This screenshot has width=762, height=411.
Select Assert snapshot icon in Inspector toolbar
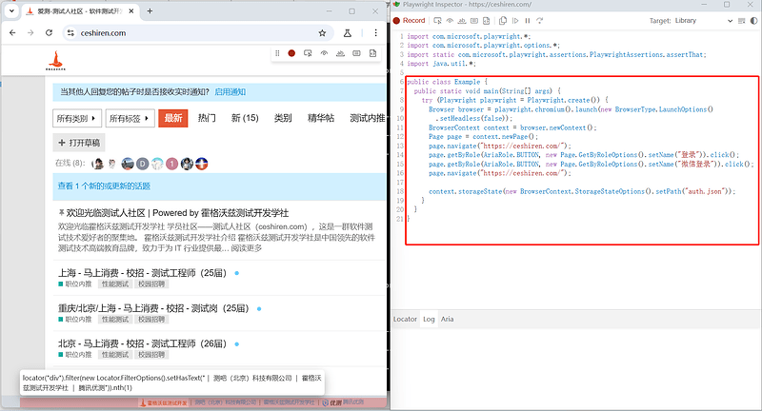(486, 20)
